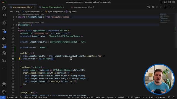Image resolution: width=177 pixels, height=99 pixels.
Task: Change end of line sequence LF
Action: tap(127, 97)
